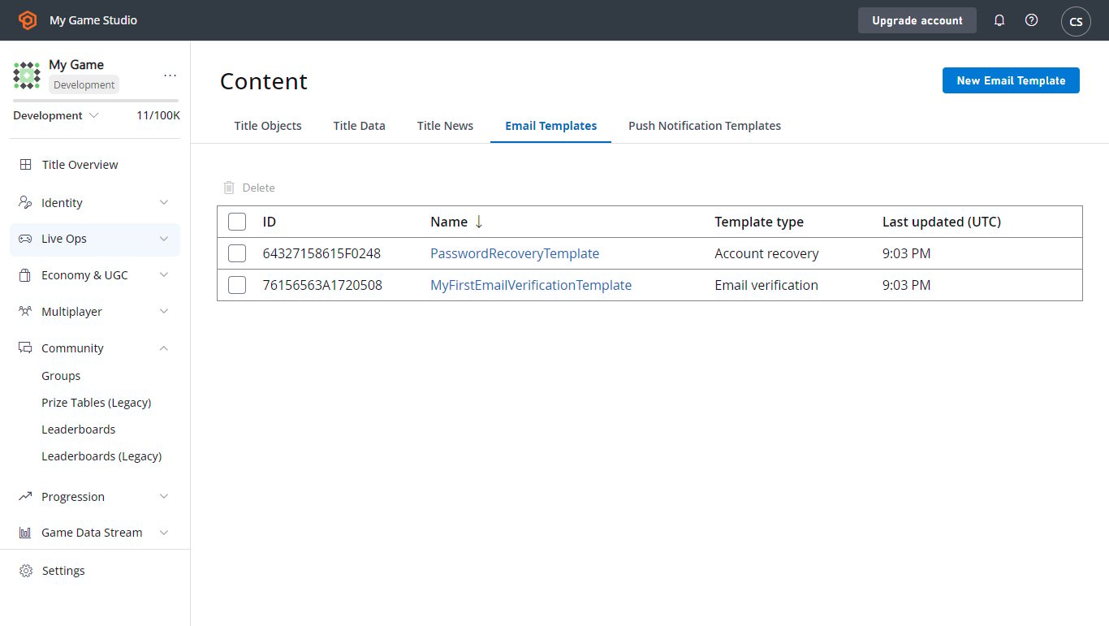This screenshot has width=1109, height=626.
Task: Click the Settings gear icon
Action: click(x=26, y=571)
